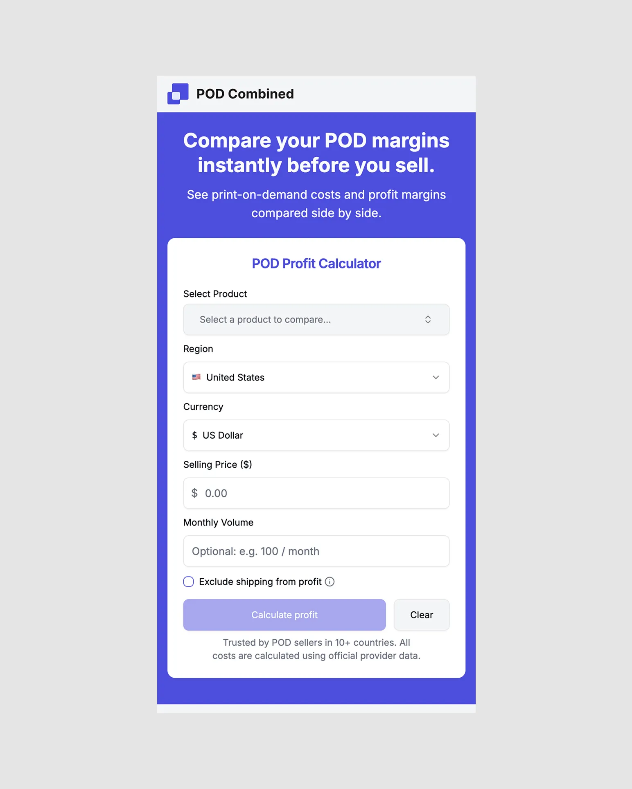Image resolution: width=632 pixels, height=789 pixels.
Task: Click the dollar sign inside Selling Price field
Action: [x=194, y=493]
